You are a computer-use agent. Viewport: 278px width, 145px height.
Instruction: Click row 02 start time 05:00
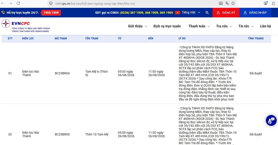[126, 134]
